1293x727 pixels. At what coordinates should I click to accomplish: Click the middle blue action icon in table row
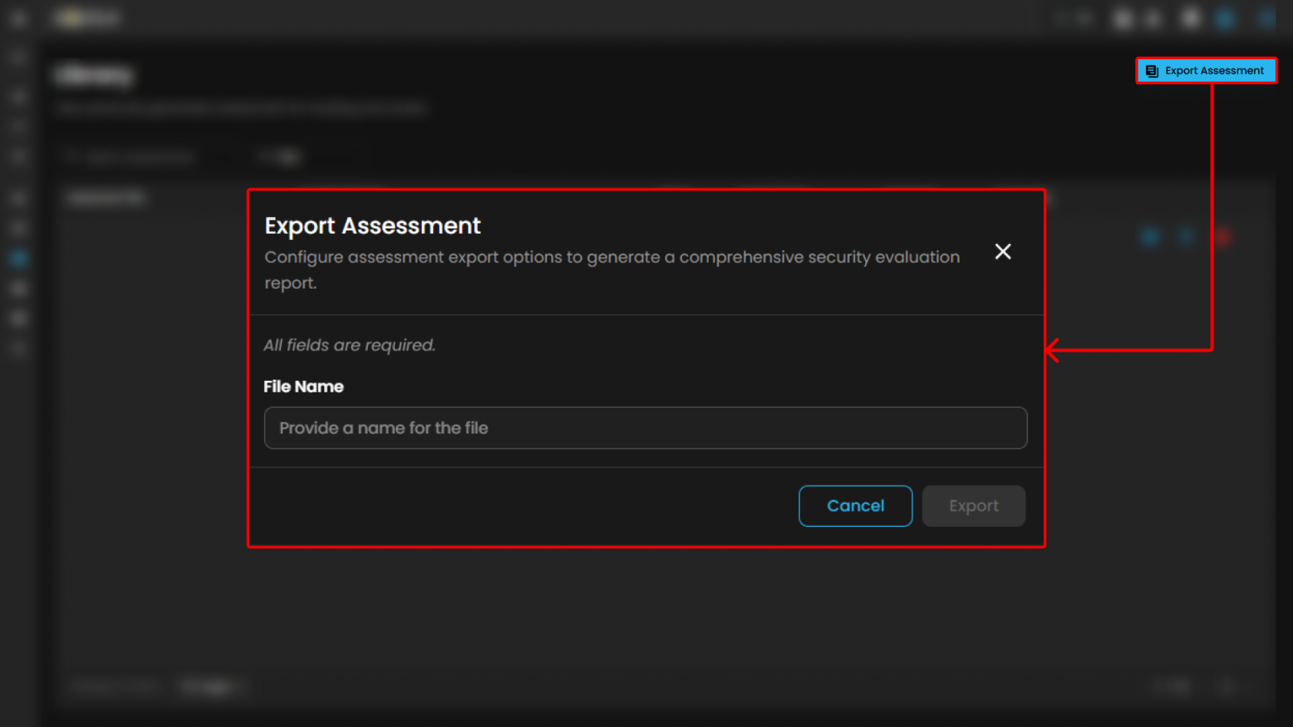(1186, 237)
